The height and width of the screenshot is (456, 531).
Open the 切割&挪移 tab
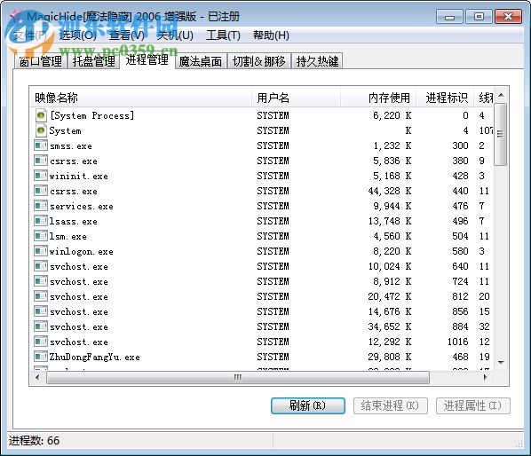click(x=259, y=61)
